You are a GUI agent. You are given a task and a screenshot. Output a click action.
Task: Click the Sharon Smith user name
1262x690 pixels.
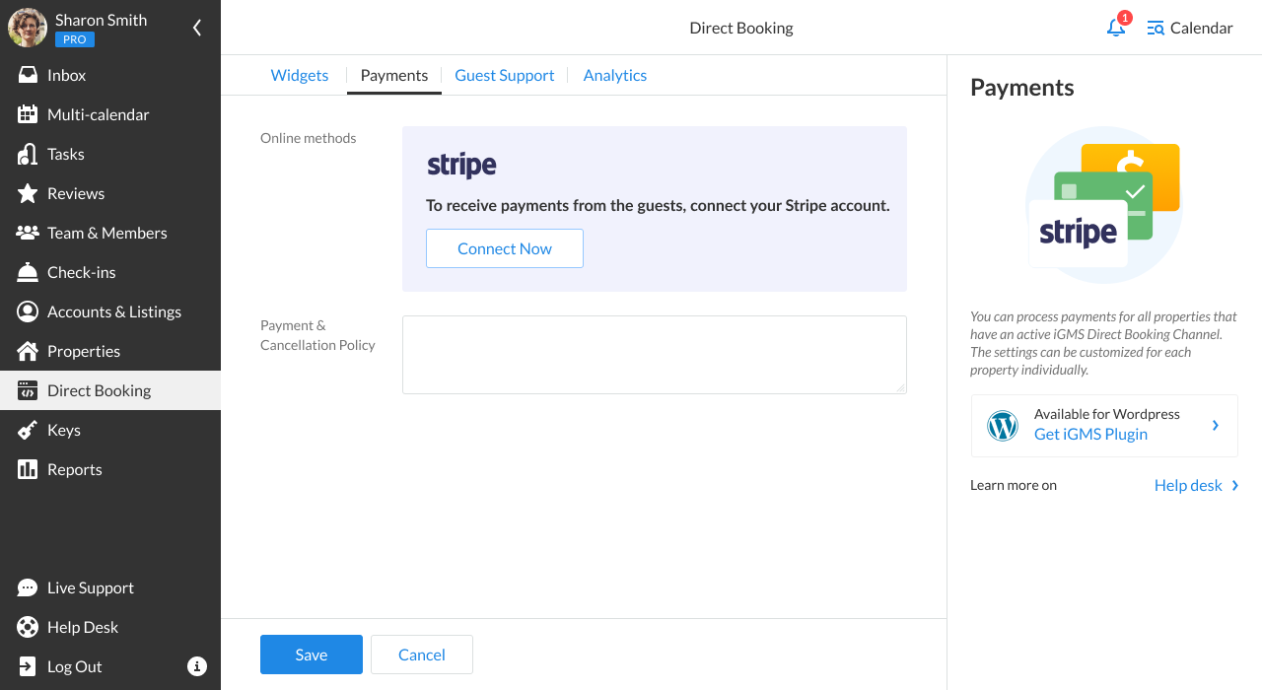tap(101, 20)
